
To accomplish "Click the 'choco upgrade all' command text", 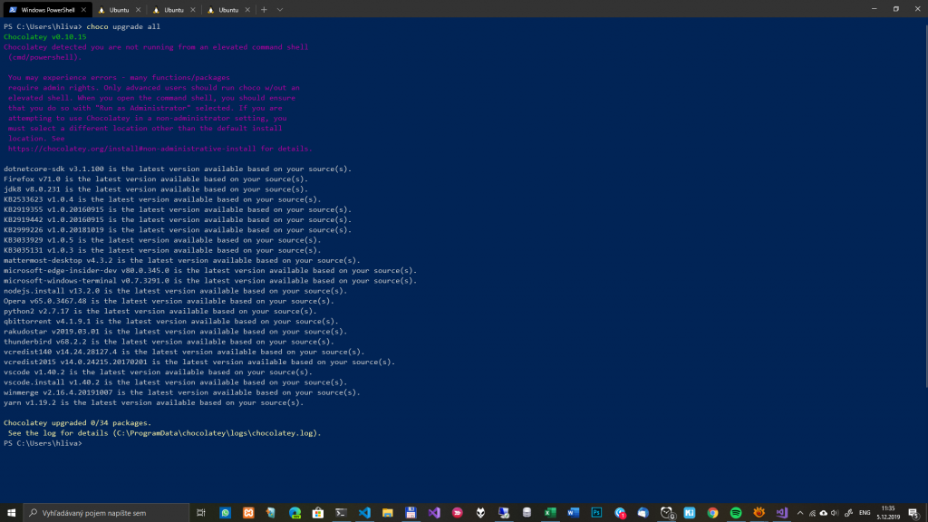I will click(123, 26).
